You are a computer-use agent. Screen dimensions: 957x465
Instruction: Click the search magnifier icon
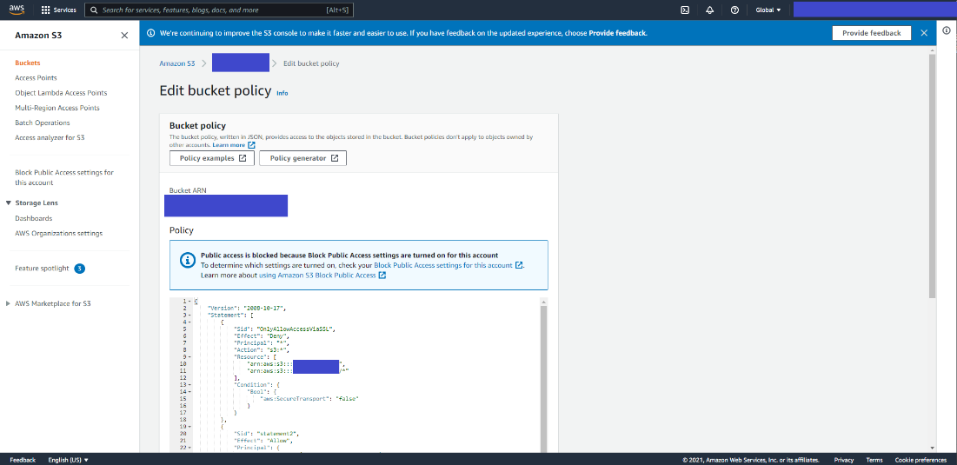coord(95,10)
